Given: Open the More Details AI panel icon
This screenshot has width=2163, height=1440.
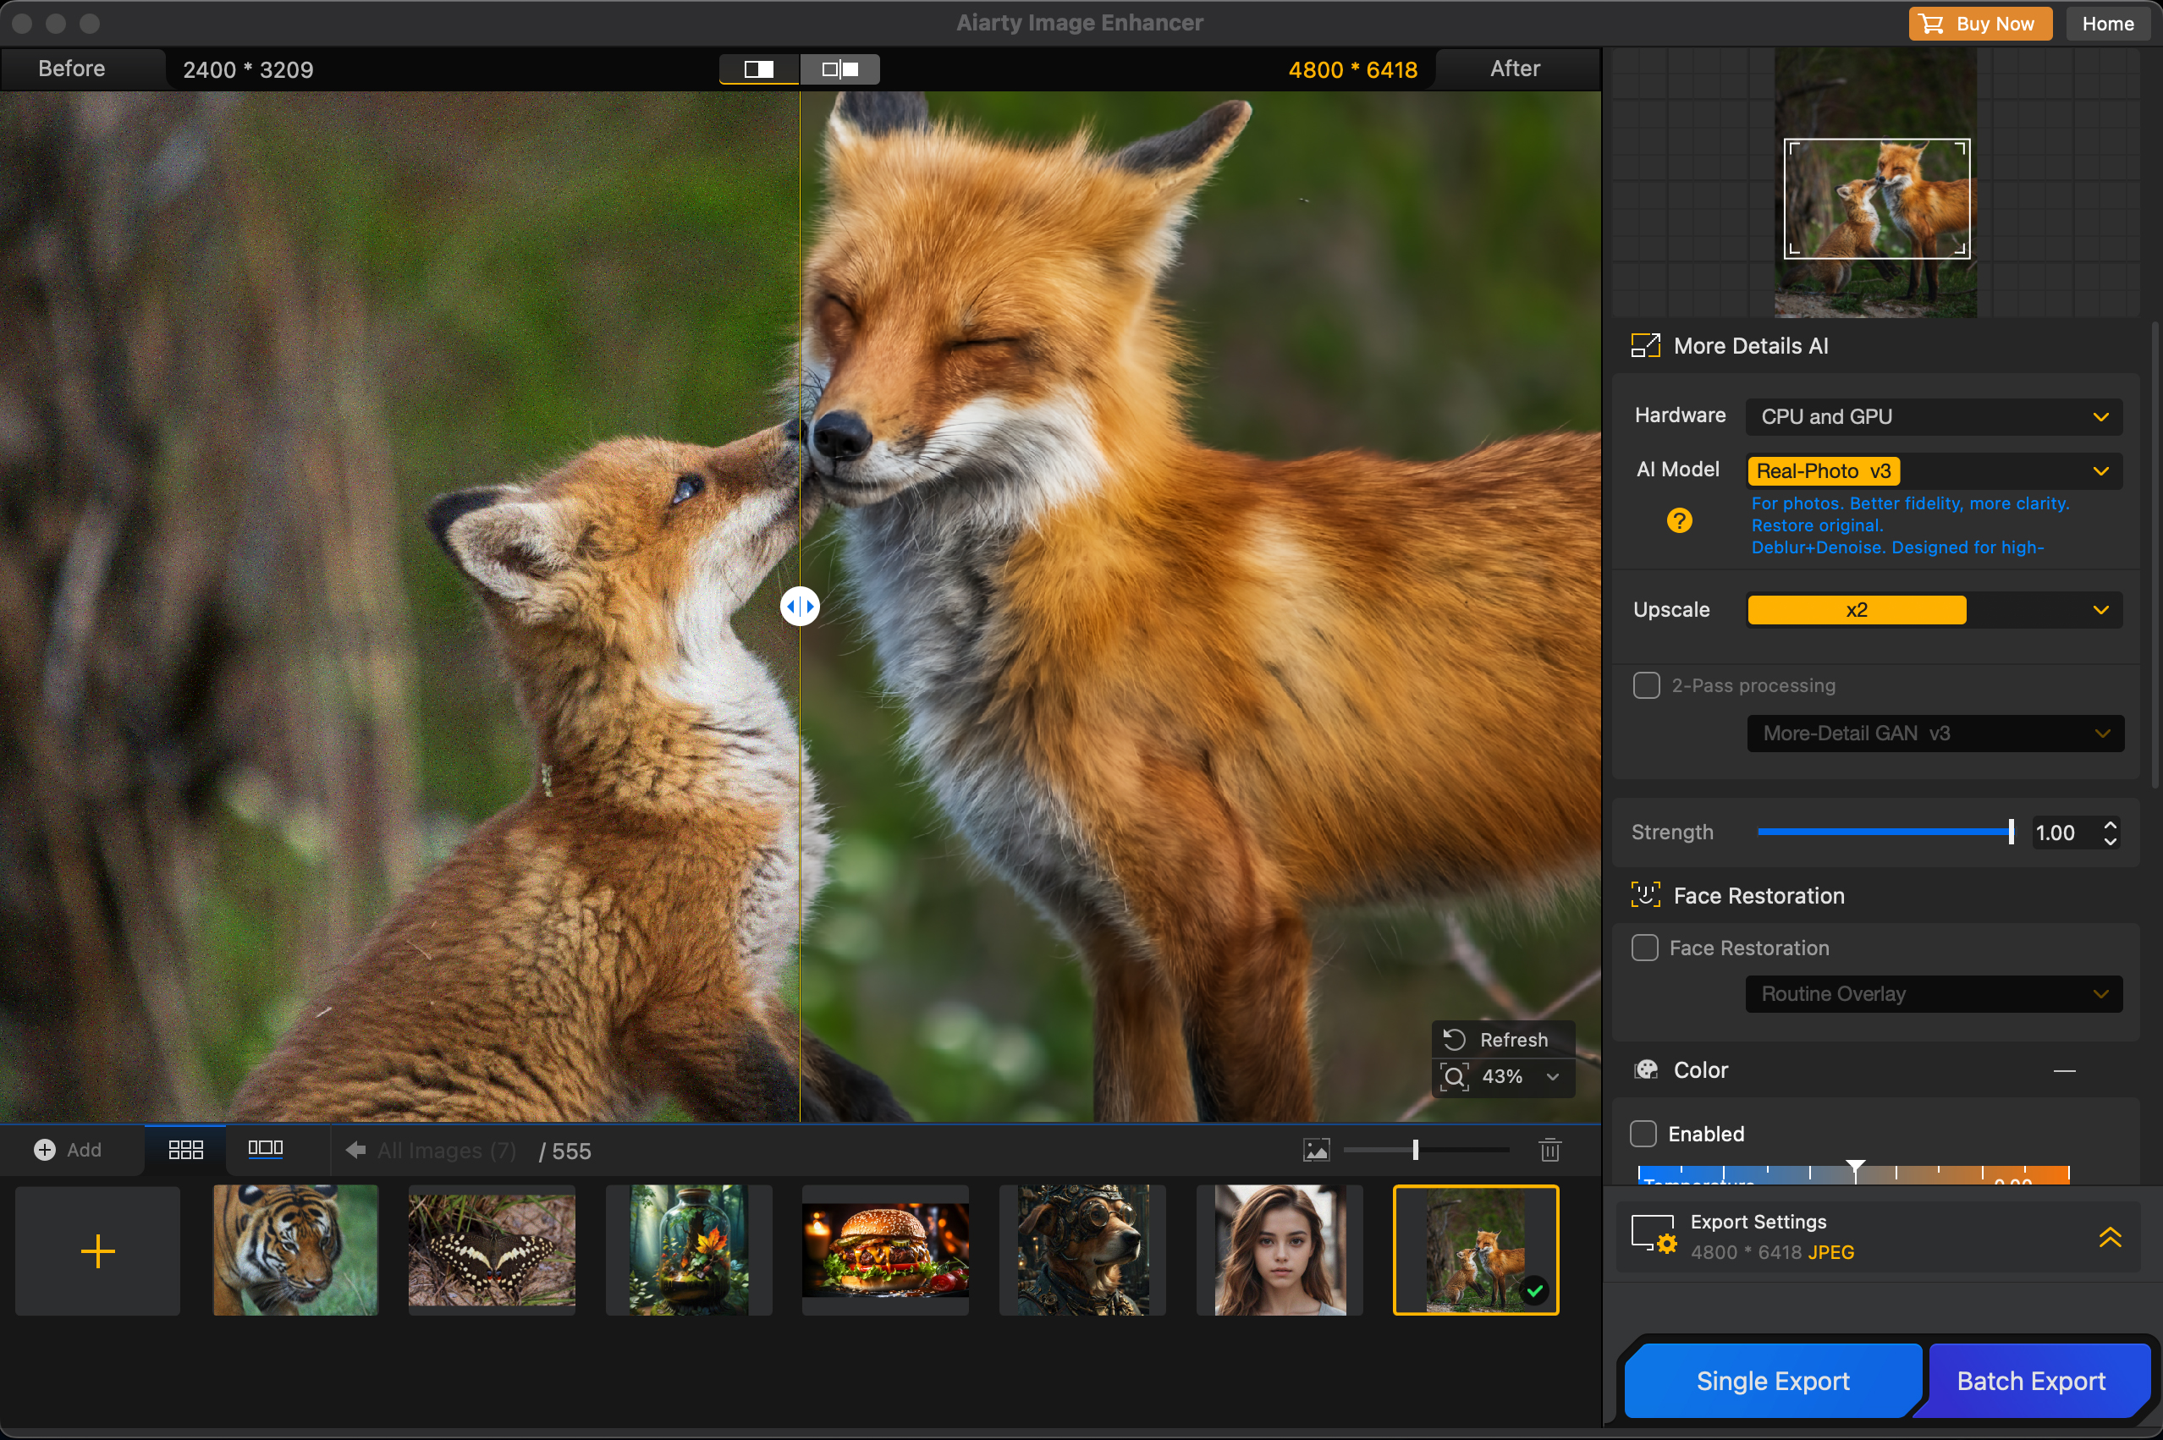Looking at the screenshot, I should (1645, 345).
